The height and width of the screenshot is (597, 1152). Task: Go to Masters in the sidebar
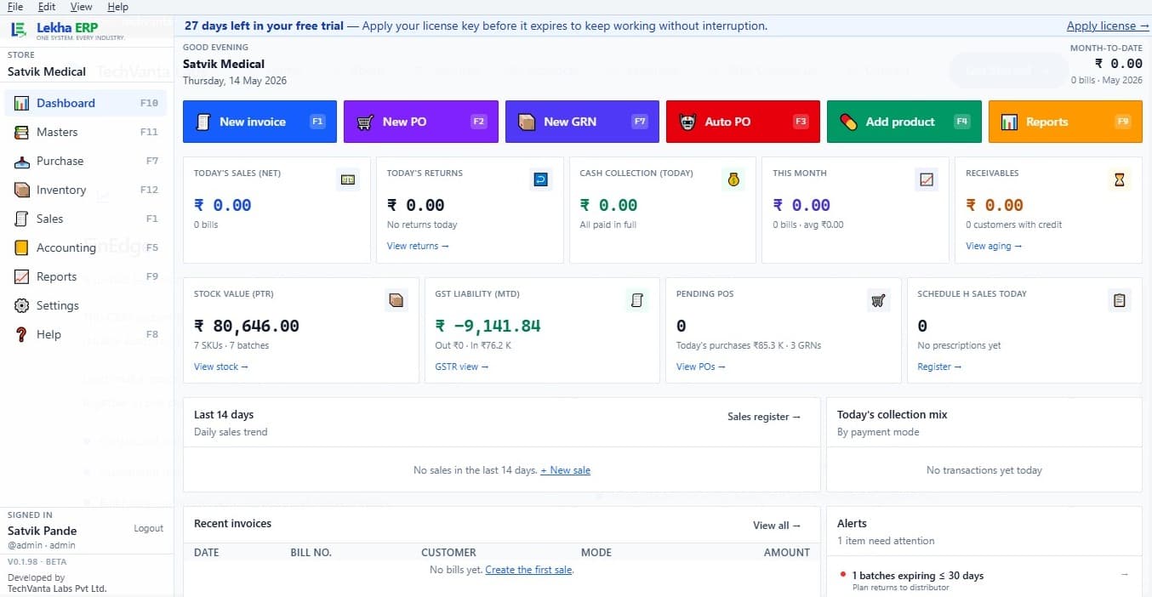click(86, 132)
